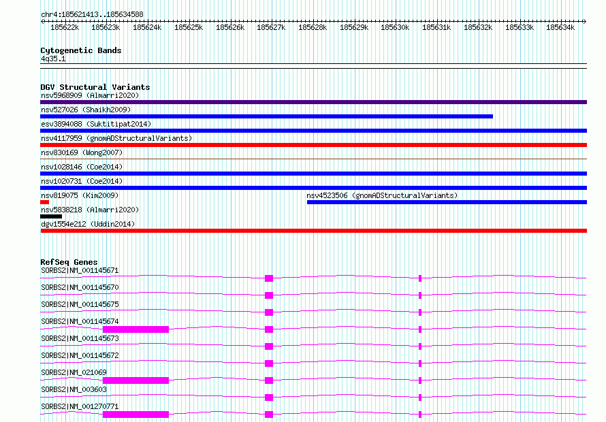Open transcript SORBS2|NM_003603

tap(74, 389)
